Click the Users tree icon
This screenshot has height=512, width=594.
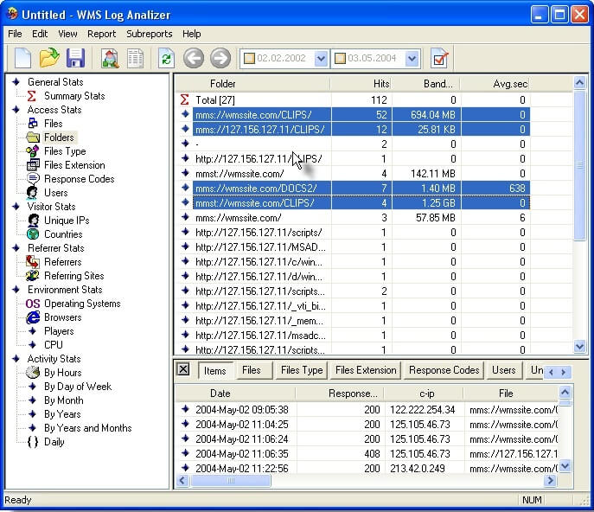click(32, 193)
